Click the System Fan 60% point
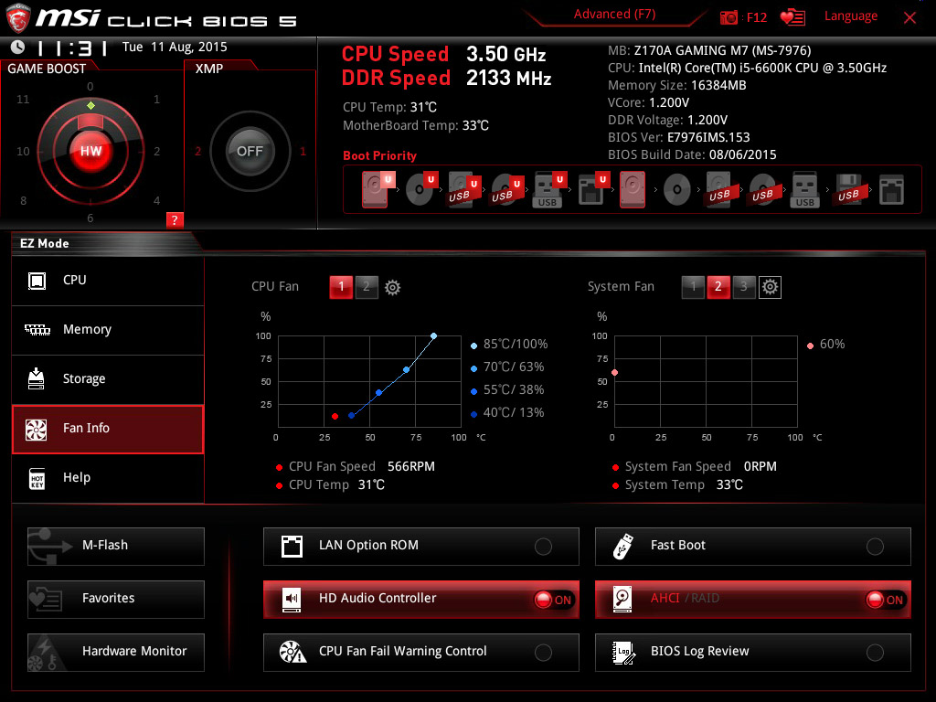The image size is (936, 702). point(615,373)
